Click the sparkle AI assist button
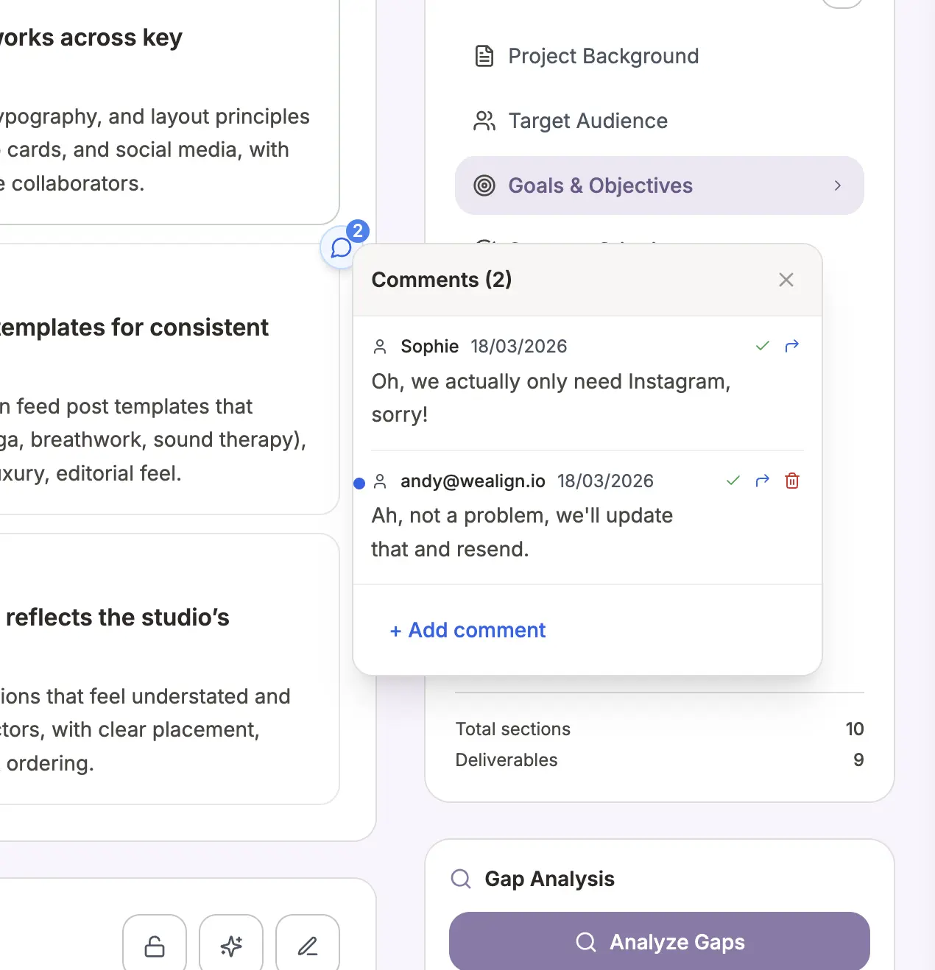Screen dimensions: 935x970 [x=231, y=946]
